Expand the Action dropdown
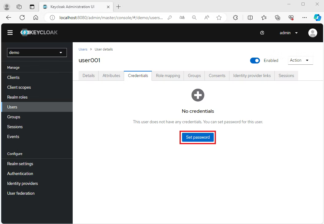 (x=300, y=60)
